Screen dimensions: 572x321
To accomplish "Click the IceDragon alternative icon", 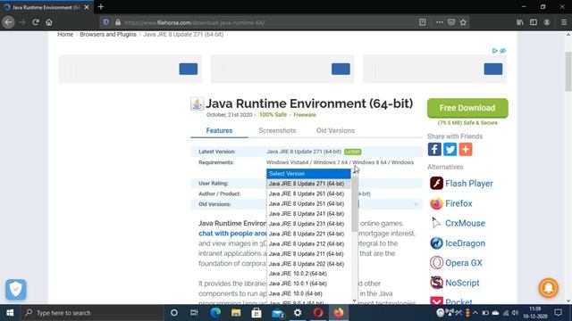I will coord(436,243).
